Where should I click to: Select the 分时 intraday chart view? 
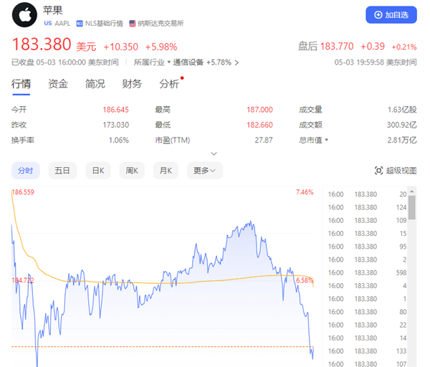(26, 171)
